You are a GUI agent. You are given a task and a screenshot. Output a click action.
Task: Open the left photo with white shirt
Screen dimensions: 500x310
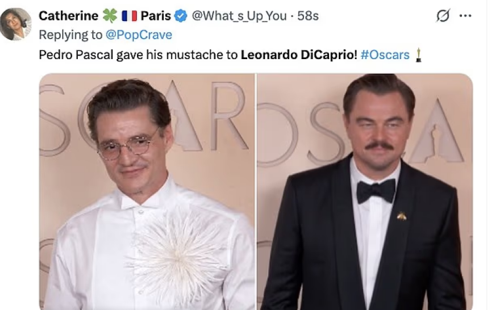pos(147,191)
